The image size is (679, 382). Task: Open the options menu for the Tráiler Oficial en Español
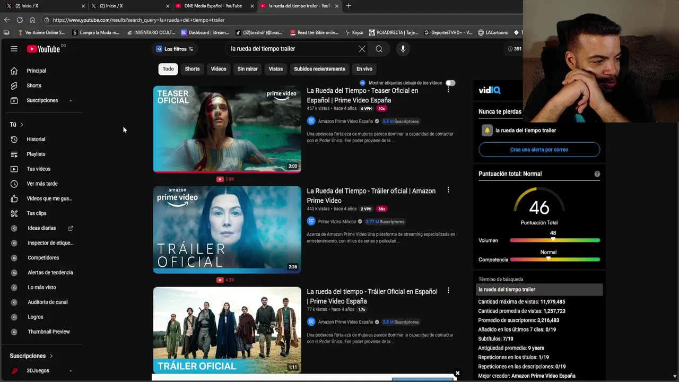pyautogui.click(x=448, y=290)
